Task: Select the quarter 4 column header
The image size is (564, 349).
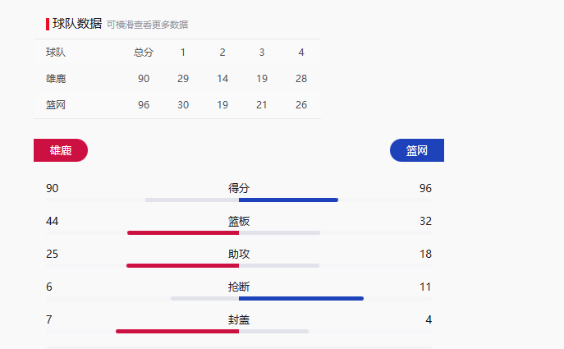Action: pyautogui.click(x=301, y=53)
